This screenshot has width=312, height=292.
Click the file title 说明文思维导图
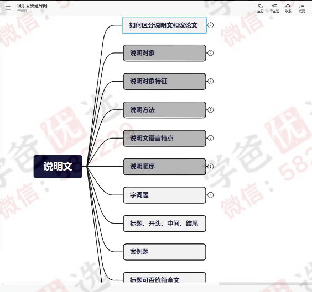(x=32, y=6)
